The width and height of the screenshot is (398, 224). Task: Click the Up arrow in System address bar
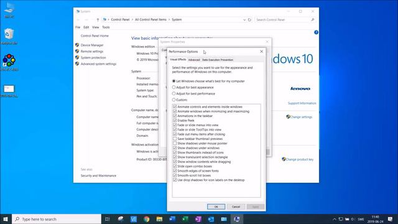tap(98, 19)
